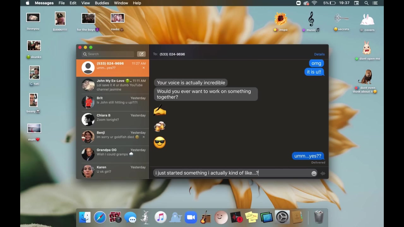Click the Details link in conversation header
Screen dimensions: 404x227
pos(319,54)
